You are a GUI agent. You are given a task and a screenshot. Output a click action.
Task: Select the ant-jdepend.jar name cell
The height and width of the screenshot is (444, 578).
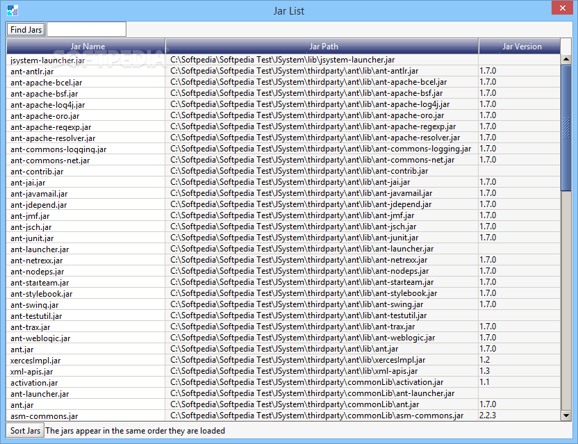[86, 204]
